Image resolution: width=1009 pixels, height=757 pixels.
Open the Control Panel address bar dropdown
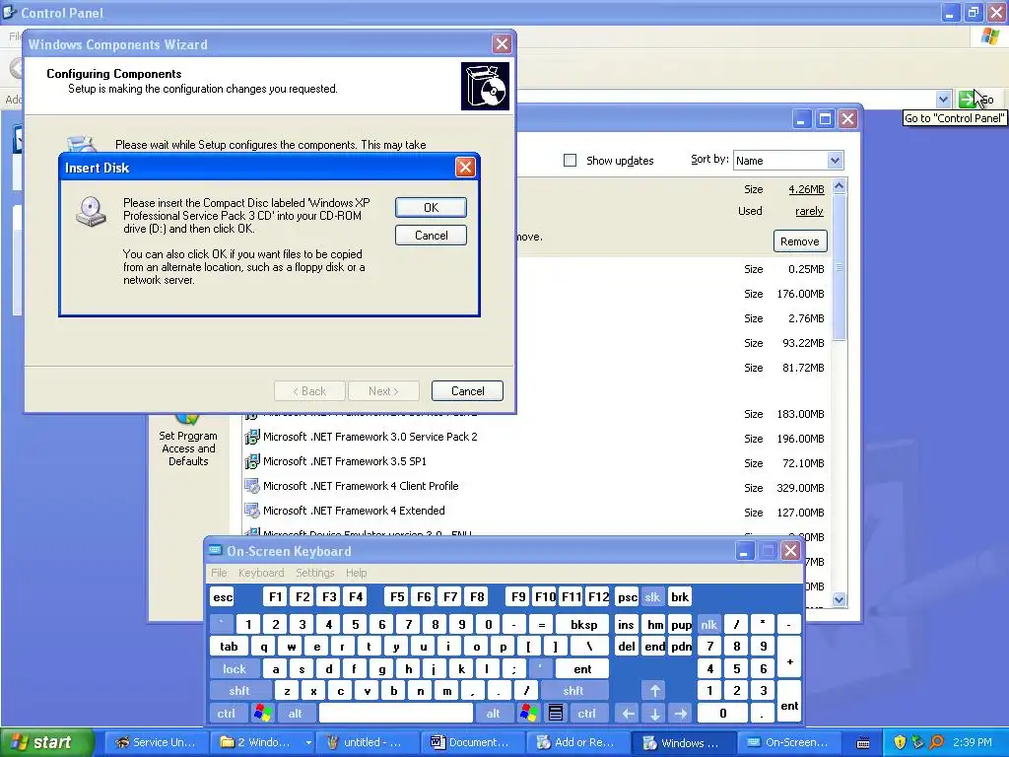(x=943, y=100)
